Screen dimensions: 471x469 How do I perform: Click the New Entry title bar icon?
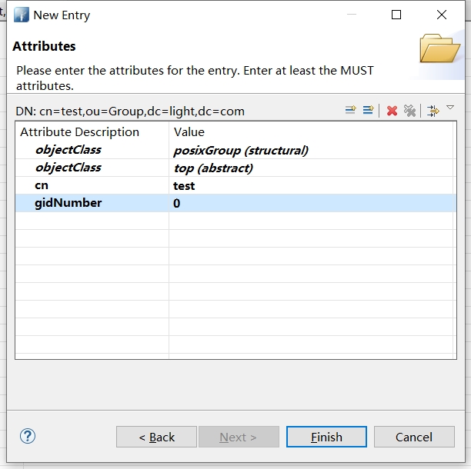click(x=21, y=15)
